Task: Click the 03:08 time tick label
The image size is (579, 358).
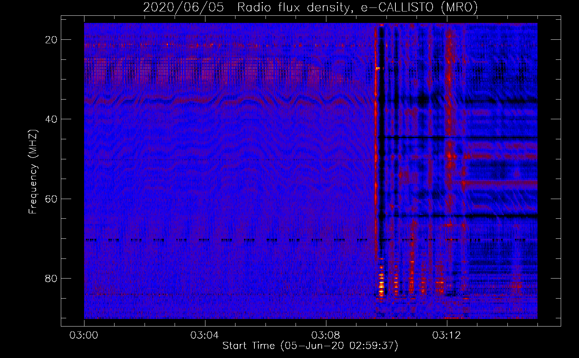Action: pyautogui.click(x=326, y=335)
